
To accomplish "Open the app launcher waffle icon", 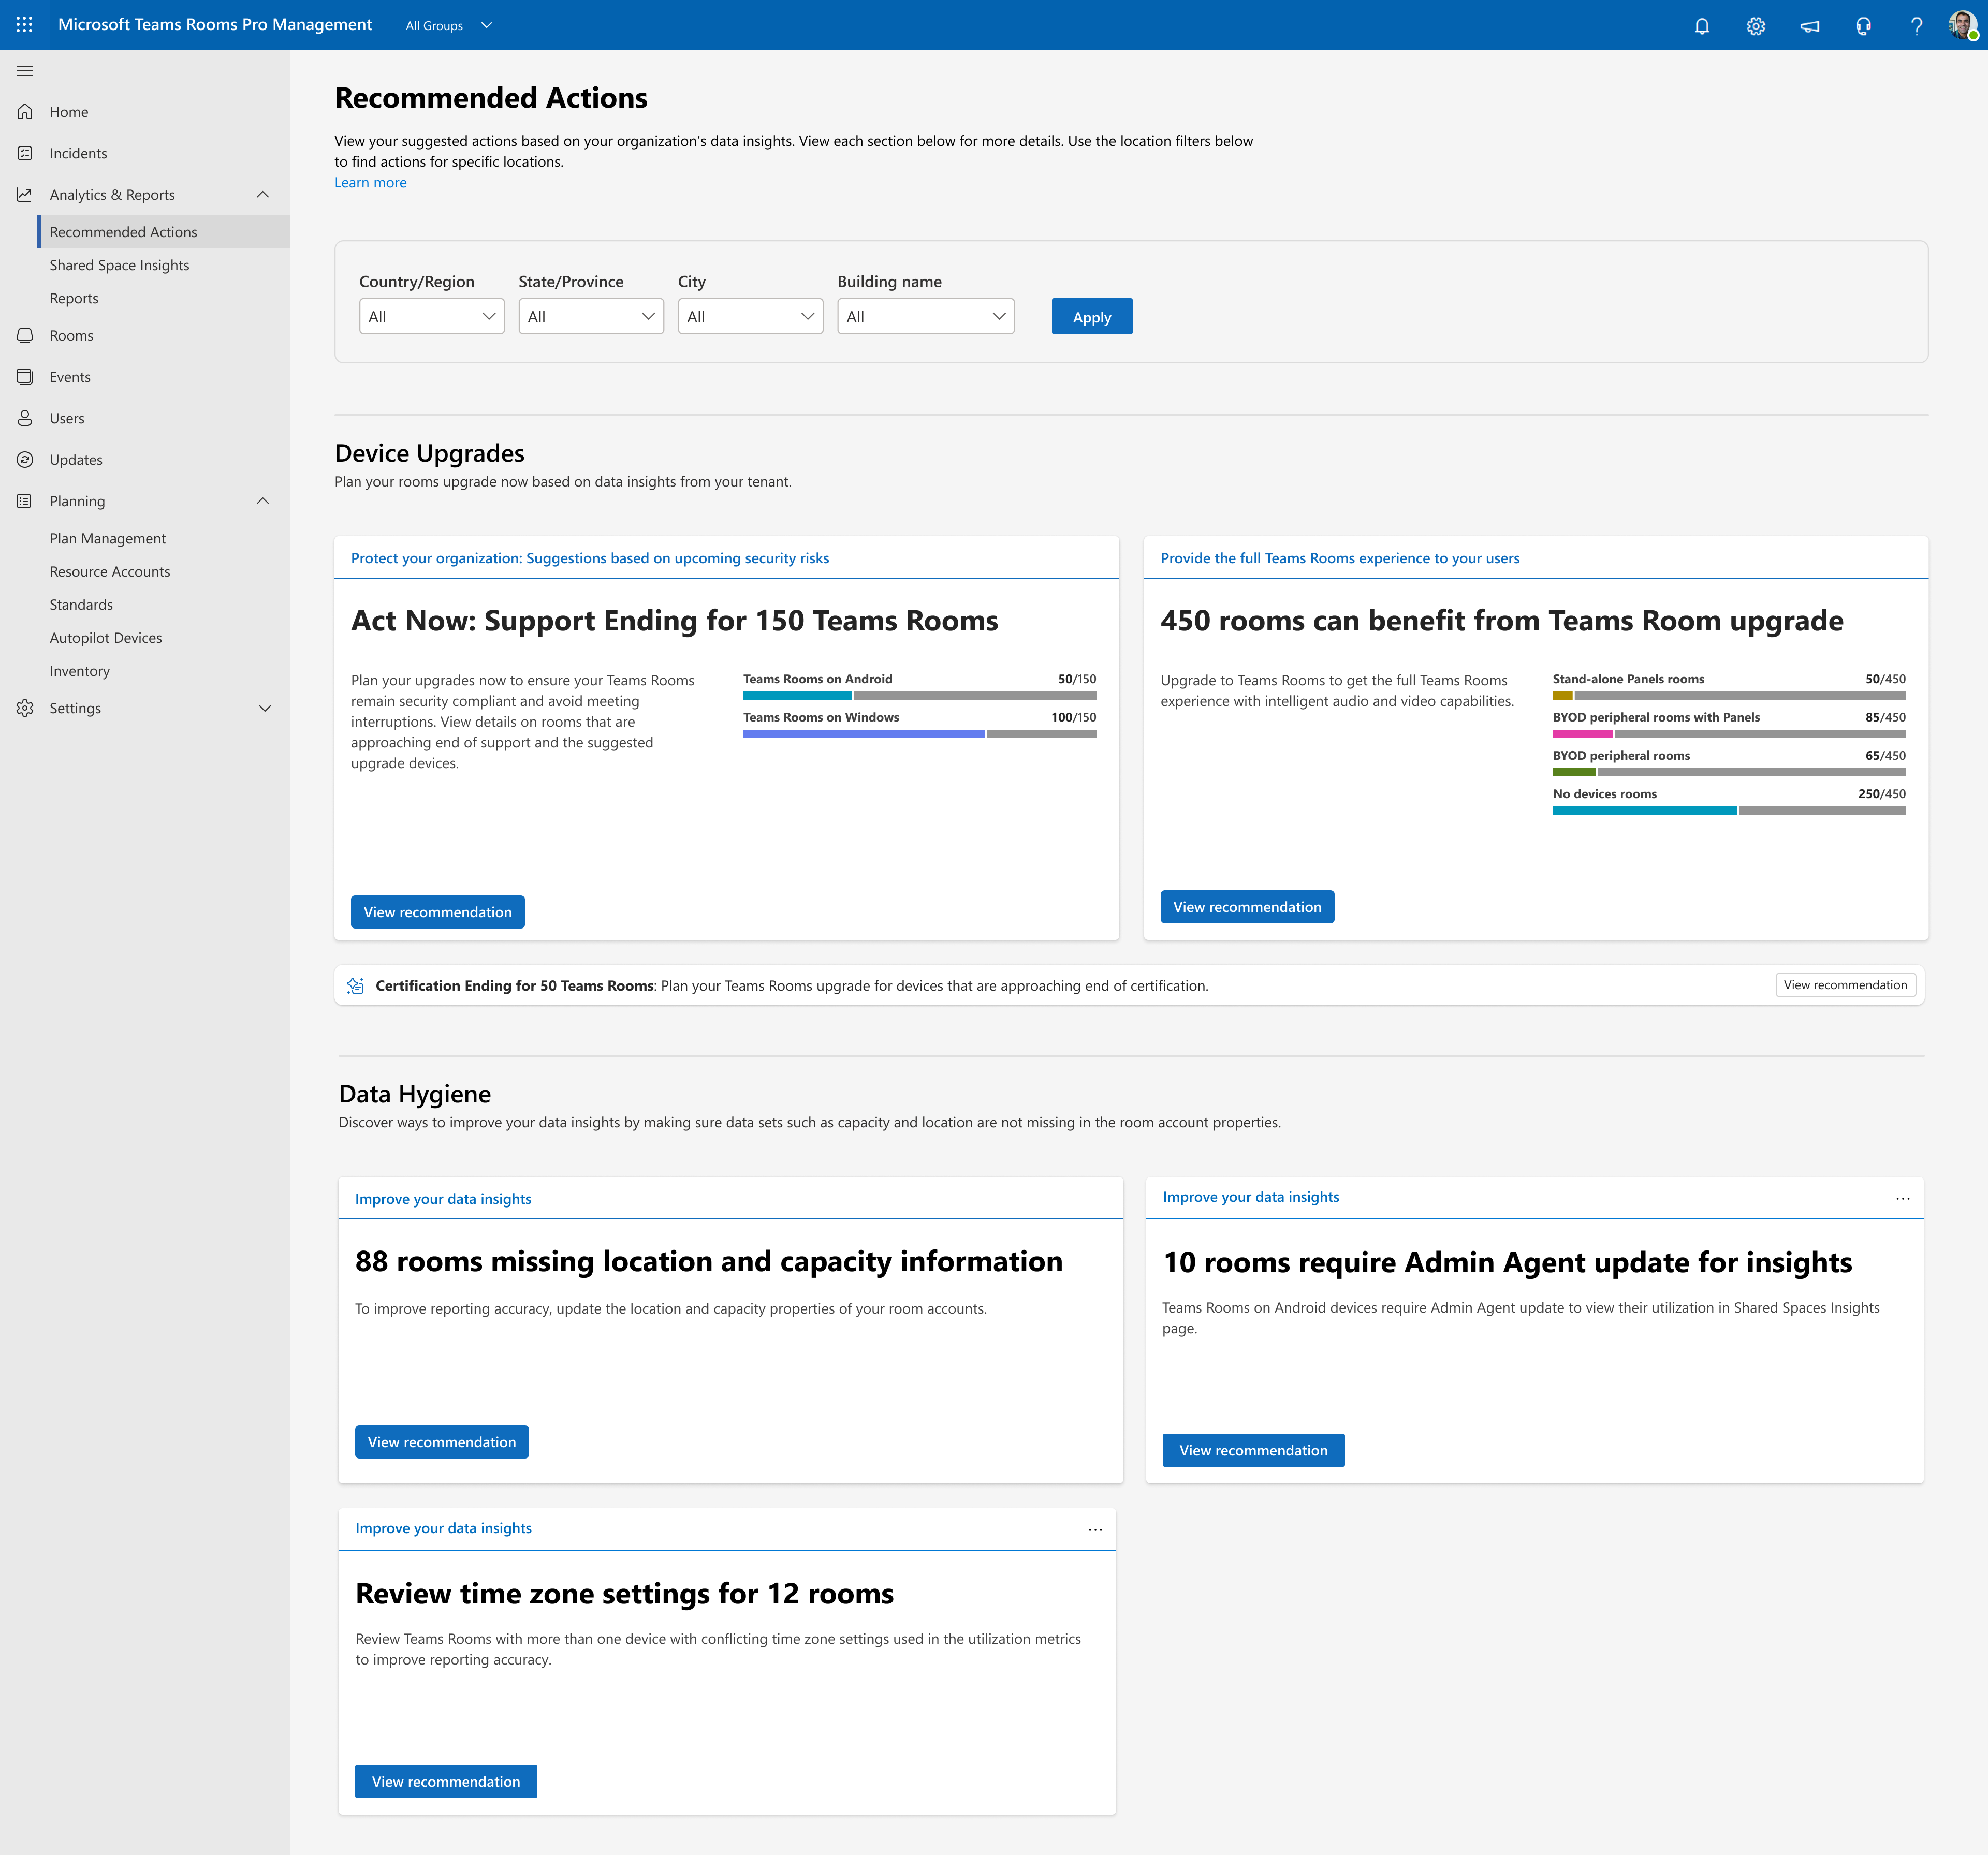I will coord(24,24).
